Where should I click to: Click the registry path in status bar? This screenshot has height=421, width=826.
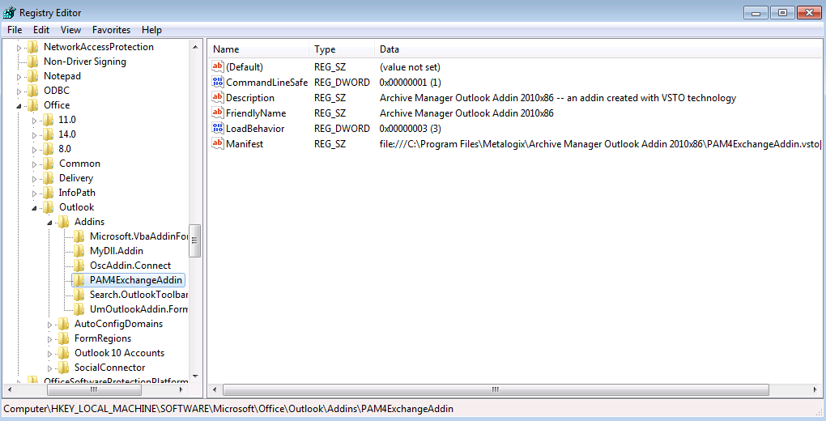click(228, 409)
